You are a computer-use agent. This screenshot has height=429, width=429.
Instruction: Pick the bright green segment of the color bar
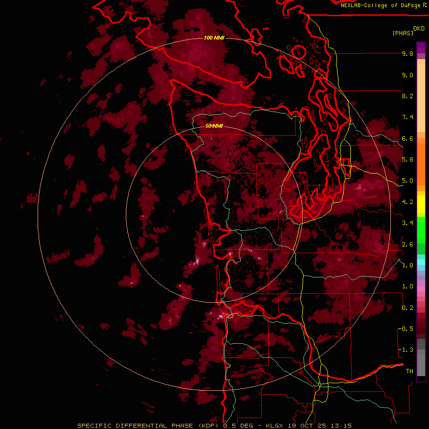(421, 230)
